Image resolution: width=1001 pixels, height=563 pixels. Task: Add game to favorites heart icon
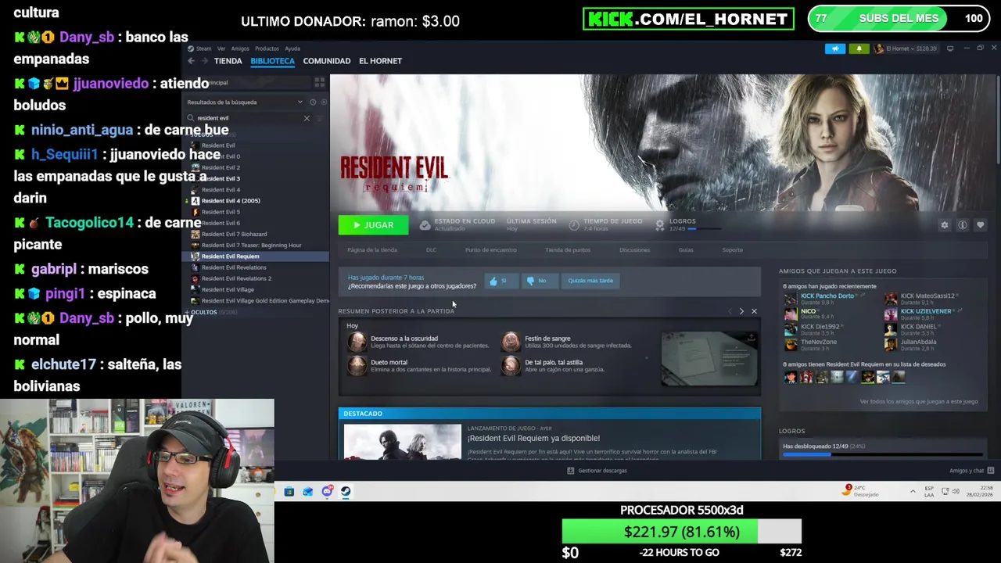coord(981,225)
